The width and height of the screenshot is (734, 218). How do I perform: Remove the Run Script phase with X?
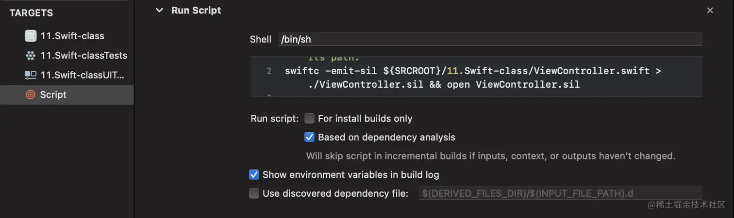(x=710, y=10)
